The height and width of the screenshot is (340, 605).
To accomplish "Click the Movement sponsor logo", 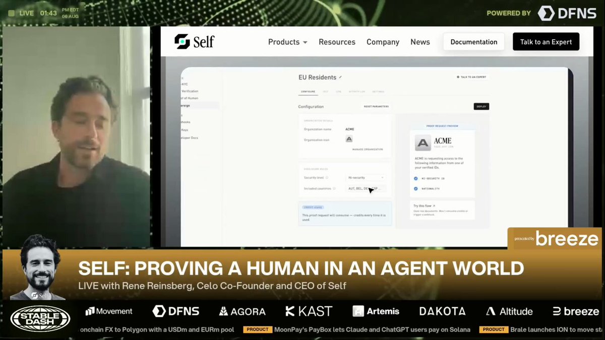I will 109,311.
